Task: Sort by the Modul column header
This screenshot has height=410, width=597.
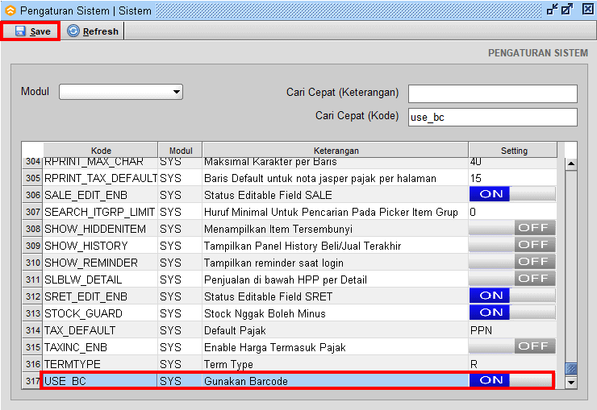Action: click(x=181, y=151)
